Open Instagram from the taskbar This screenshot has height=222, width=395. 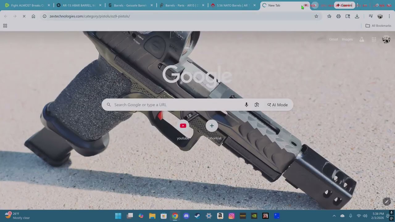(x=231, y=216)
